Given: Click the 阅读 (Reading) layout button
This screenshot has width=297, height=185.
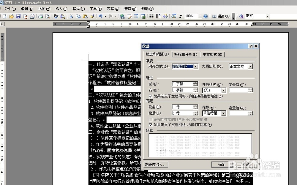Looking at the screenshot, I should point(221,16).
